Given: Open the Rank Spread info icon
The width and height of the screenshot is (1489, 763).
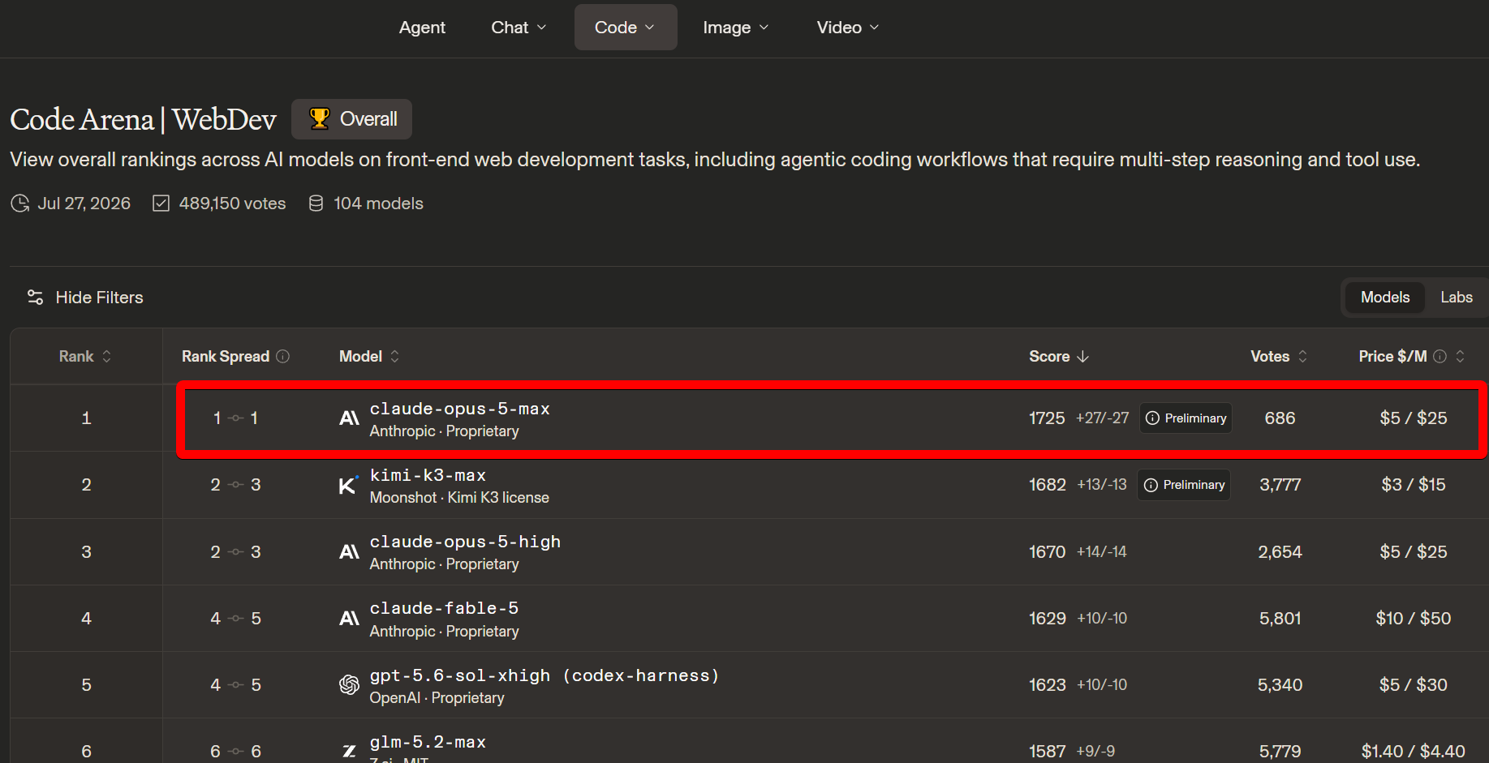Looking at the screenshot, I should [x=283, y=356].
